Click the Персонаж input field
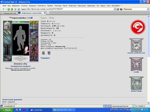The image size is (150, 112). [139, 9]
